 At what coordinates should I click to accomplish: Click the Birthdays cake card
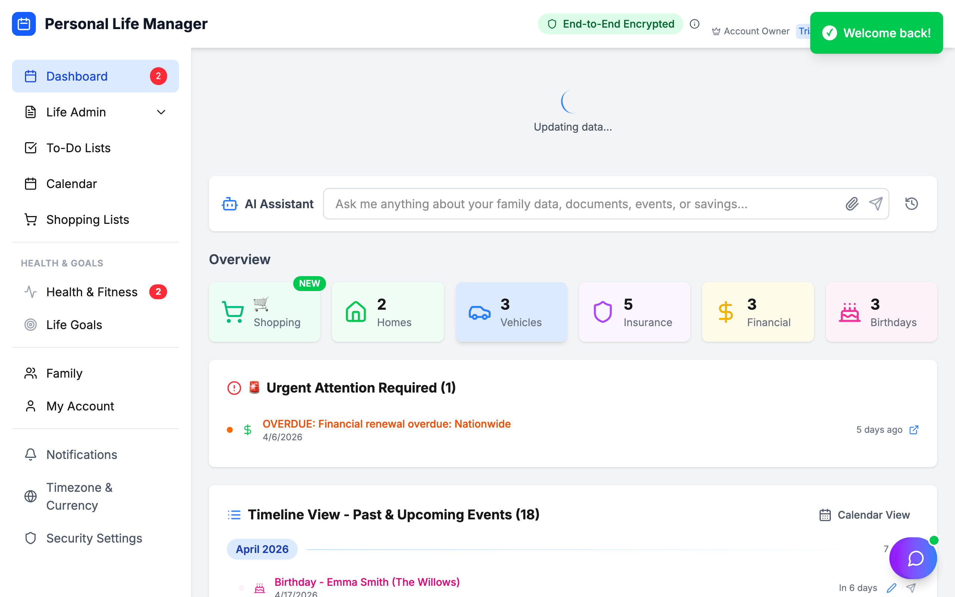pos(881,312)
